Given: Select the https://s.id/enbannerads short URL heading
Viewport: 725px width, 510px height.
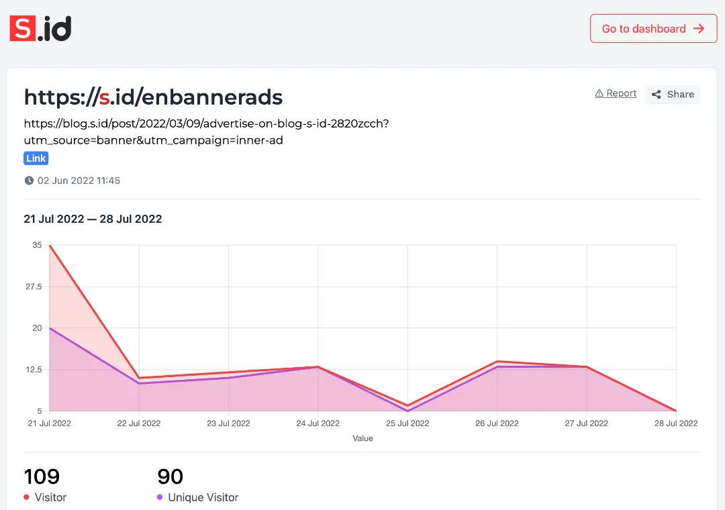Looking at the screenshot, I should (153, 98).
